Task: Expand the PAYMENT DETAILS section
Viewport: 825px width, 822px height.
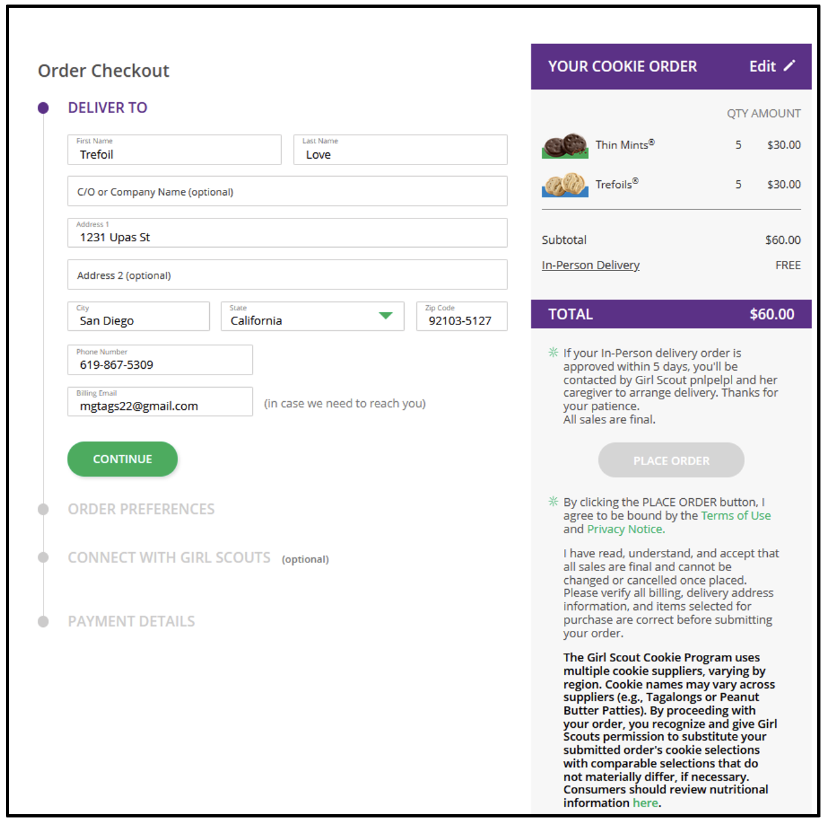Action: (x=131, y=621)
